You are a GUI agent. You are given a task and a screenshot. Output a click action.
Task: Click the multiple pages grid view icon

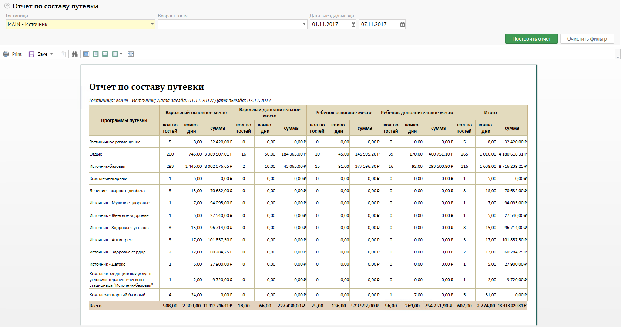click(x=115, y=54)
